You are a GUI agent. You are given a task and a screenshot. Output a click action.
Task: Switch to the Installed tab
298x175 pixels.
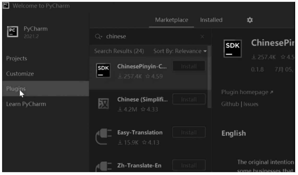pyautogui.click(x=211, y=20)
